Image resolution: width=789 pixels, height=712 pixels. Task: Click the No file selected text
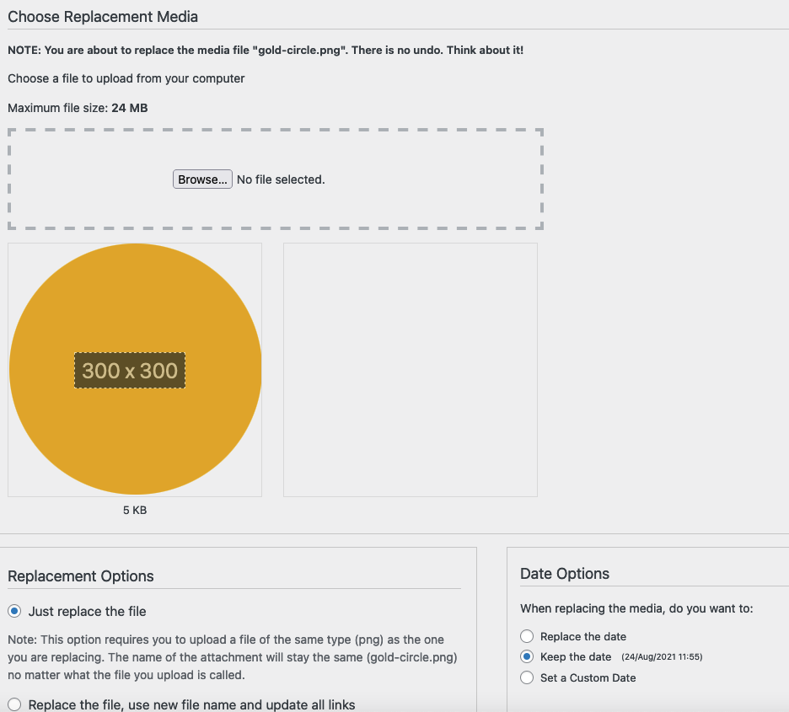pyautogui.click(x=281, y=179)
